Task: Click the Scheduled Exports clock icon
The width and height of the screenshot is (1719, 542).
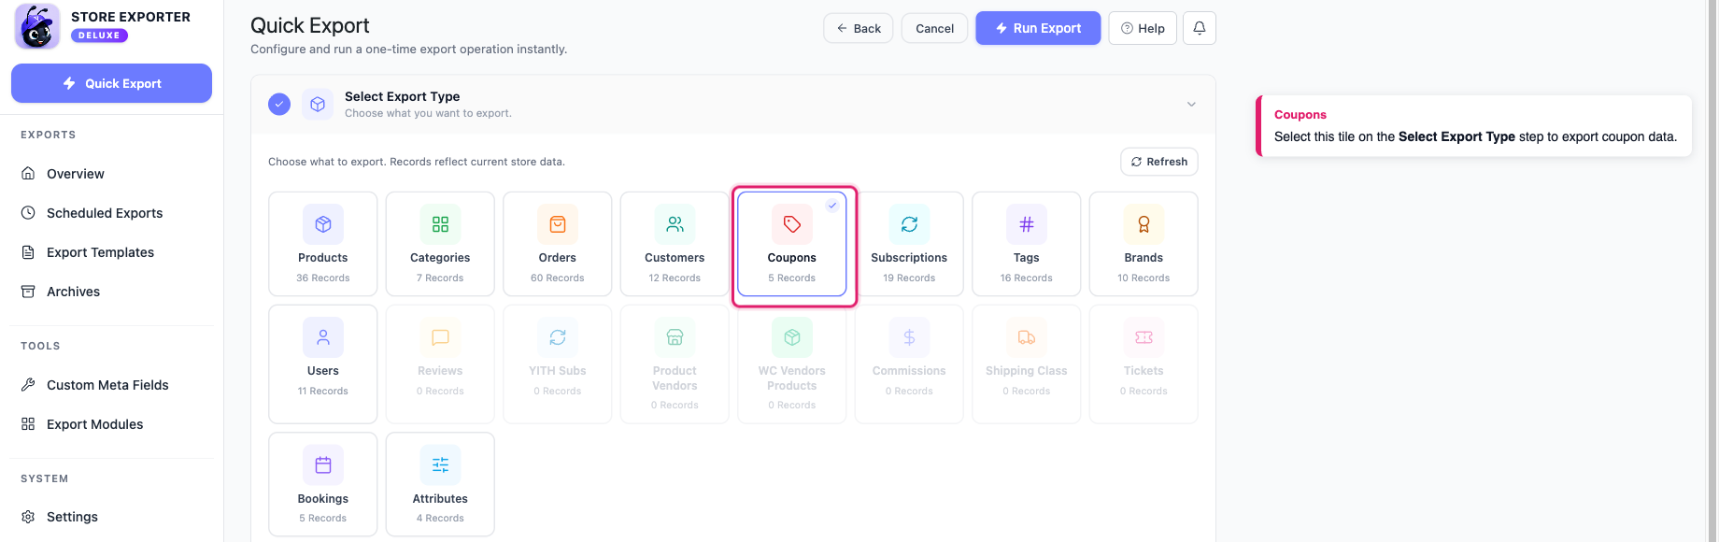Action: [x=28, y=213]
